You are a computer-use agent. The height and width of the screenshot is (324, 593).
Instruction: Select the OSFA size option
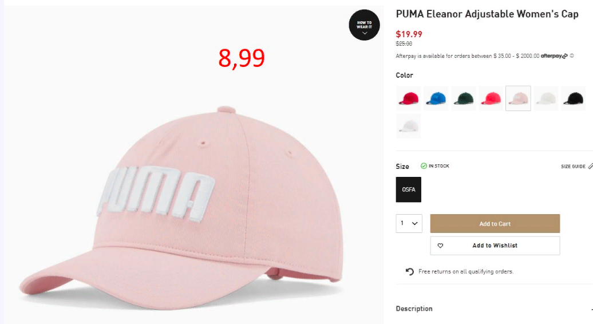point(409,189)
